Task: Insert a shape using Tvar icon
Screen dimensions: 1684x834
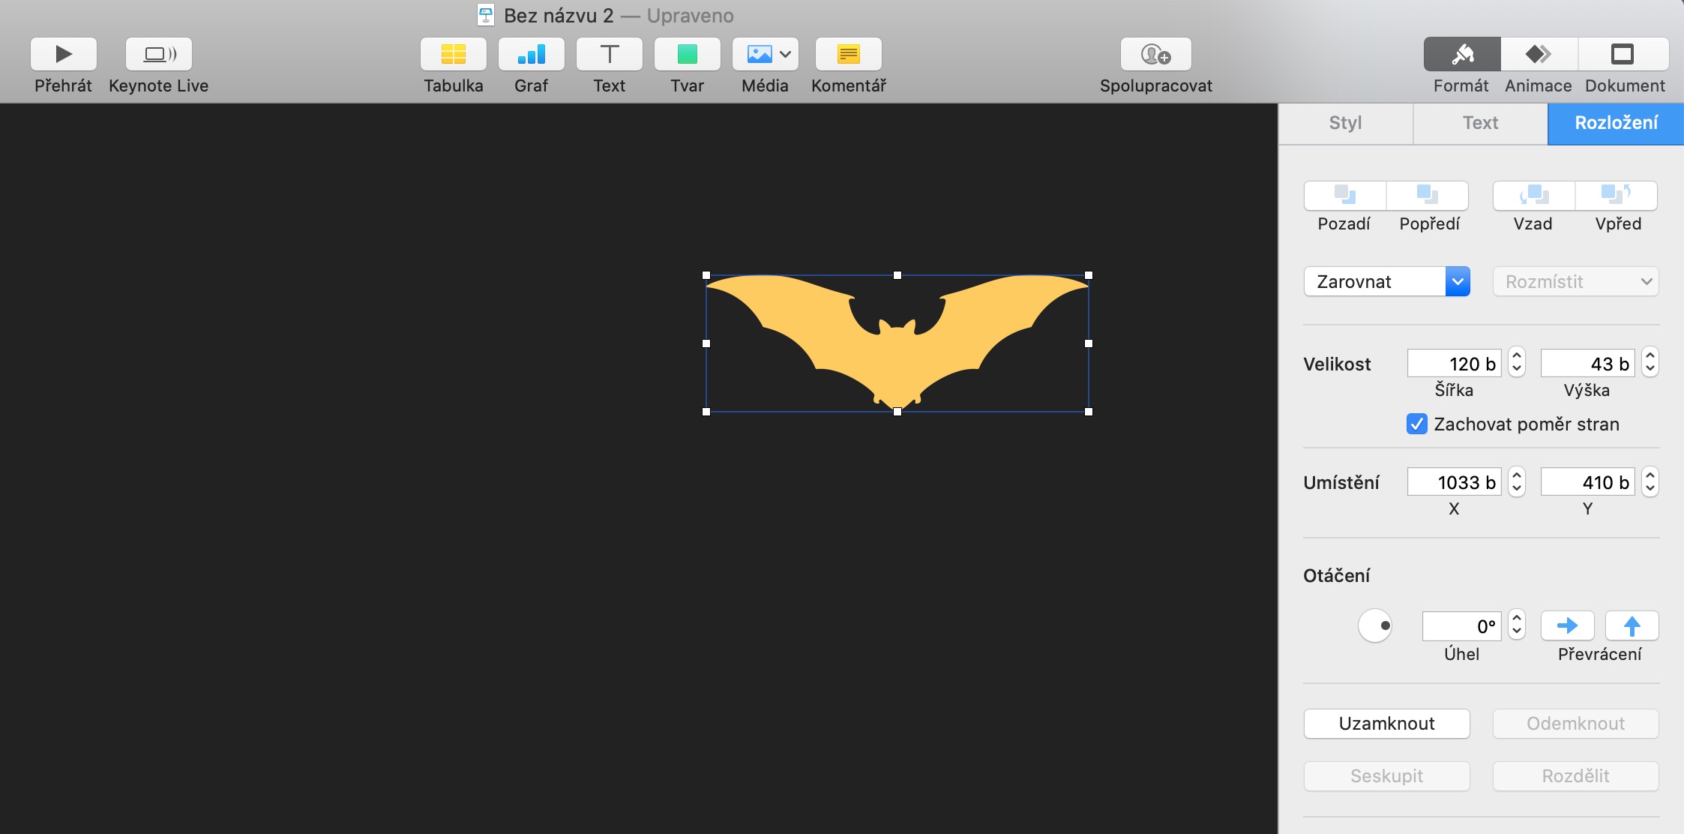Action: 687,54
